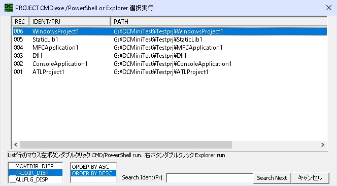
Task: Click path ending with ConsoleApplication1
Action: pos(173,64)
